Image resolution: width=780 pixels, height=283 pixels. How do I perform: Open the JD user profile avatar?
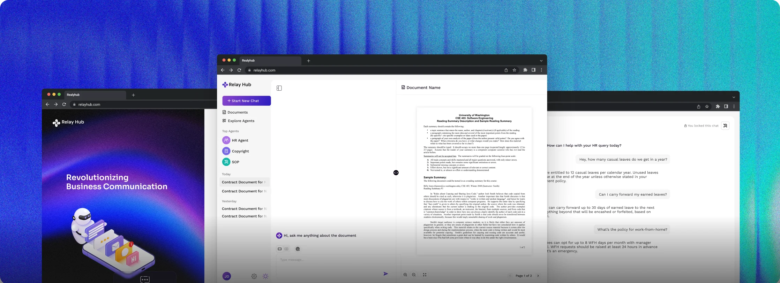click(x=227, y=276)
